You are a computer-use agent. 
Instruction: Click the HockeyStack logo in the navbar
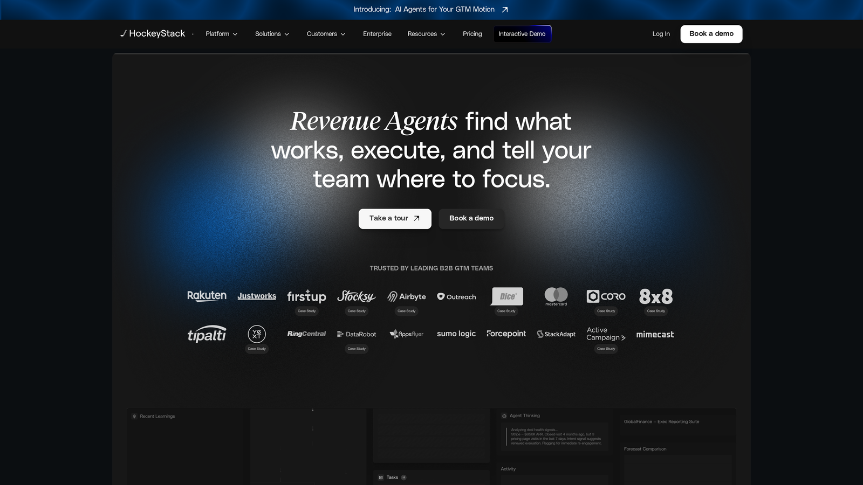tap(154, 33)
